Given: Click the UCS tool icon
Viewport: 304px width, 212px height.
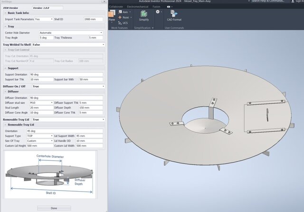Looking at the screenshot, I should click(123, 23).
